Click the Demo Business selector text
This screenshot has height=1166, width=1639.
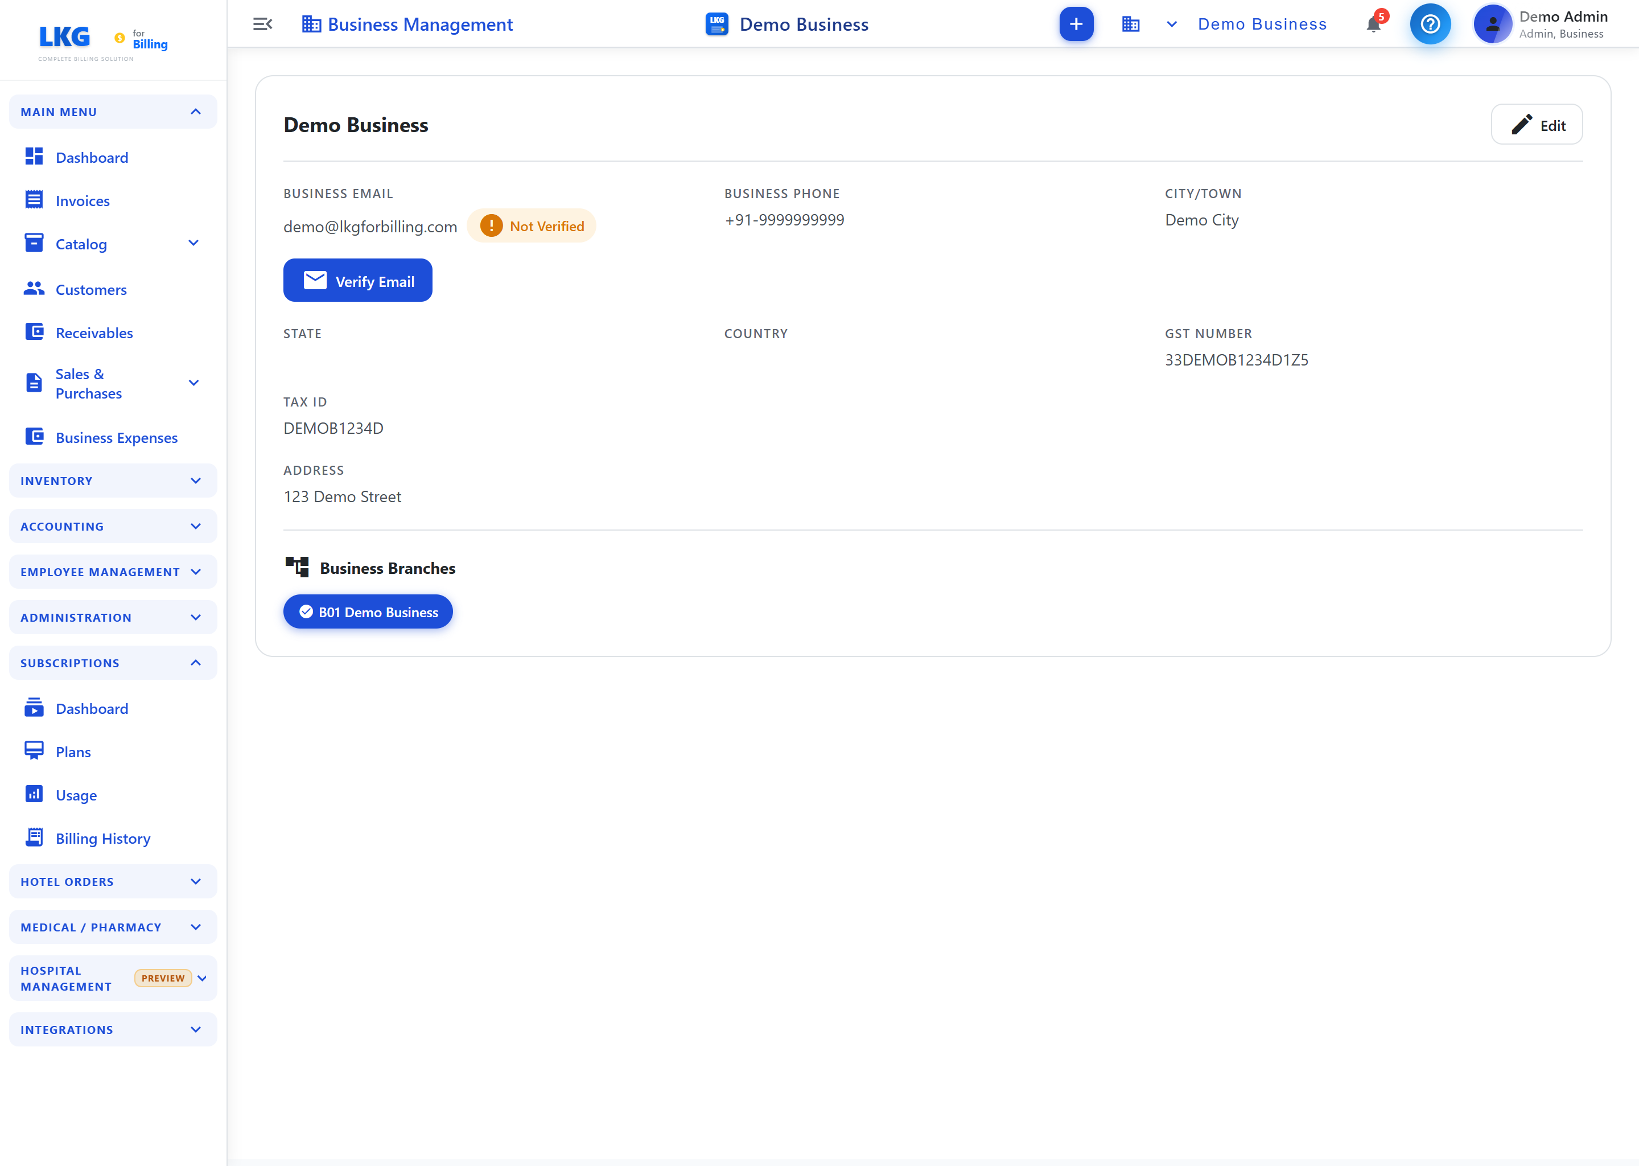pos(1262,24)
